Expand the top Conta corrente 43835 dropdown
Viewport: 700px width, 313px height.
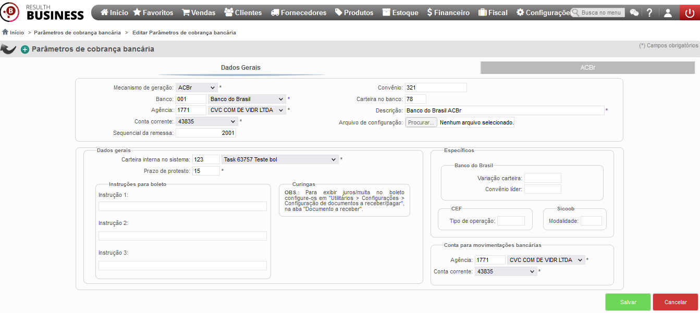tap(206, 121)
